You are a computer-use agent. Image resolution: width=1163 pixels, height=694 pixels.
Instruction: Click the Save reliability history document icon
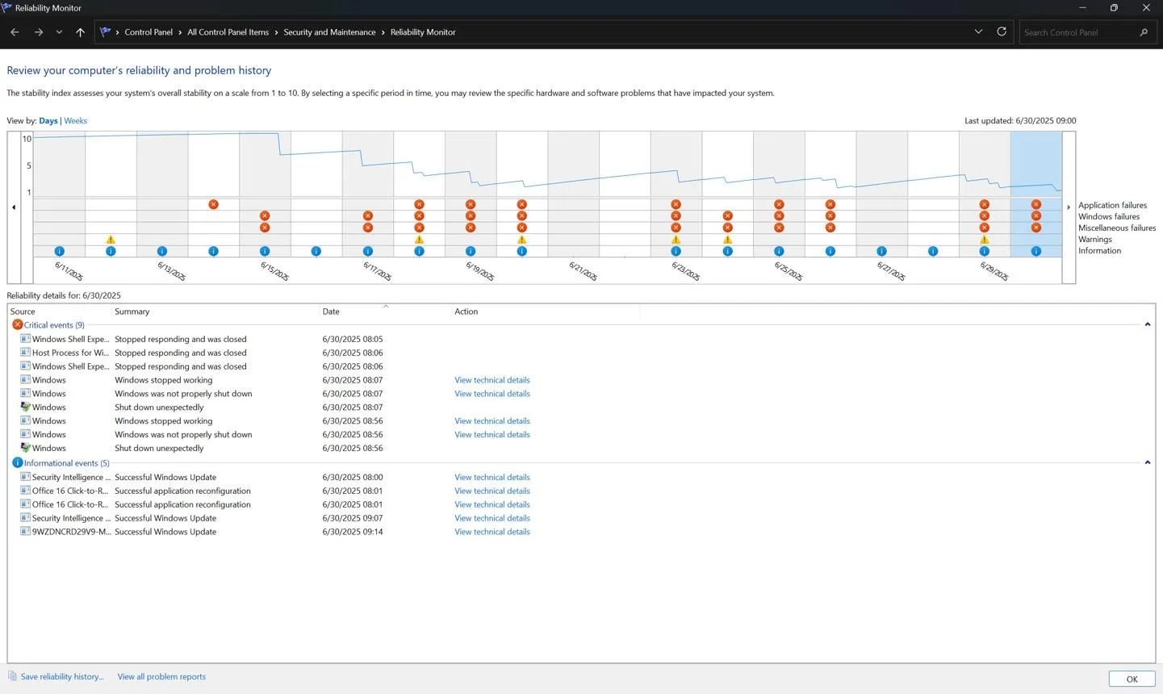12,676
